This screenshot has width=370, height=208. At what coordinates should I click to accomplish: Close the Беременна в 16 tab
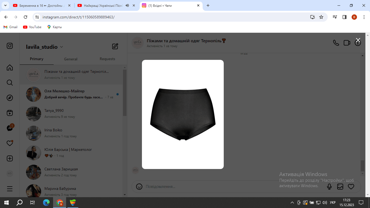point(69,5)
